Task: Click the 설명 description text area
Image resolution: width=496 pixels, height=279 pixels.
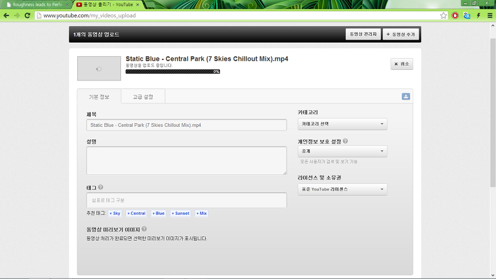Action: [187, 161]
